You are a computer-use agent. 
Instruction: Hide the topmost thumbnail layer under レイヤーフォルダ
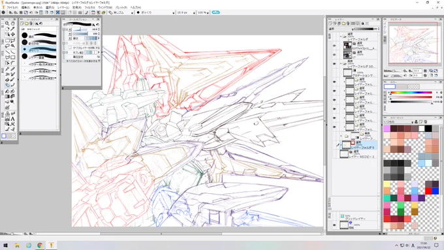tap(334, 45)
